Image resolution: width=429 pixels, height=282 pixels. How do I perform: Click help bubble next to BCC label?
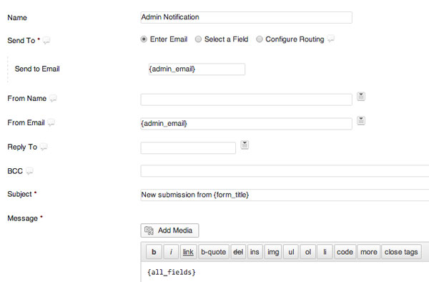pyautogui.click(x=29, y=171)
